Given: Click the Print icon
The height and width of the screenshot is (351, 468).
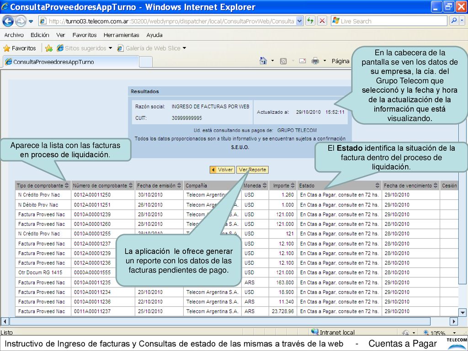Looking at the screenshot, I should [315, 61].
